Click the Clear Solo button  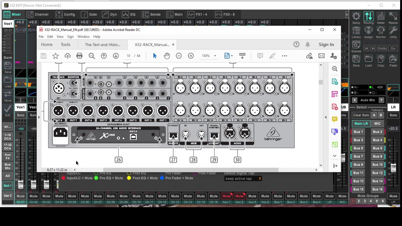[361, 115]
